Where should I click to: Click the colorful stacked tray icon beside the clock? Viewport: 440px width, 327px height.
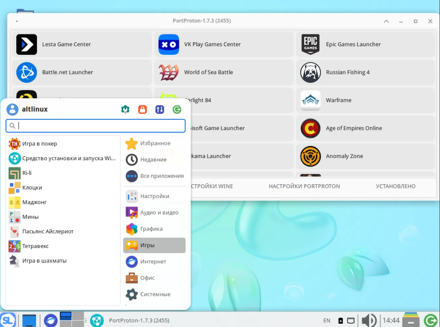coord(411,320)
